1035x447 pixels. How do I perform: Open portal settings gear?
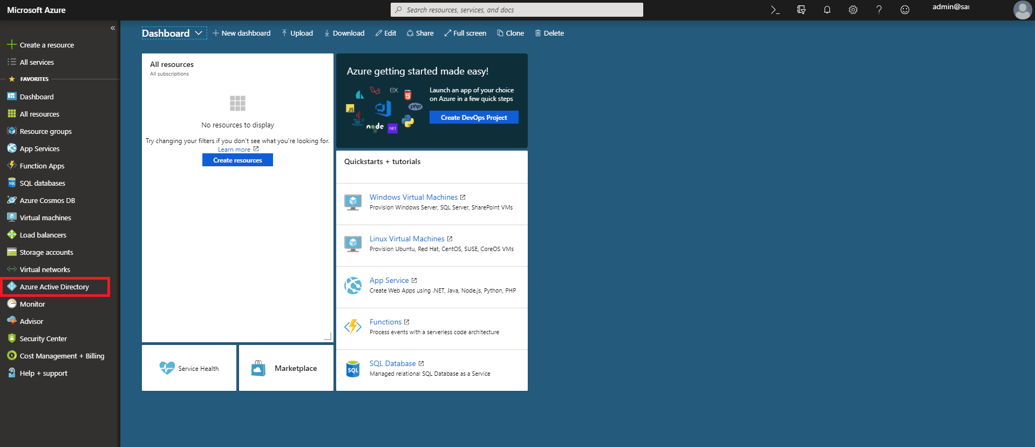pyautogui.click(x=853, y=10)
